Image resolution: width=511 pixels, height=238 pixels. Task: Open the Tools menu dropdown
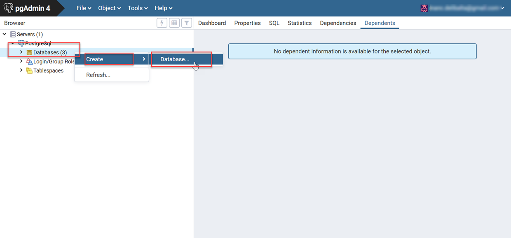pyautogui.click(x=137, y=8)
